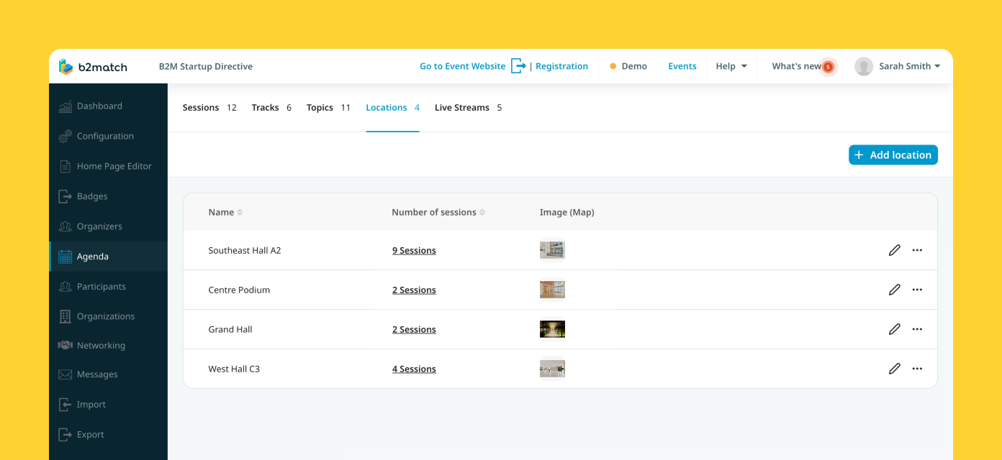
Task: Open Grand Hall map thumbnail
Action: (x=552, y=329)
